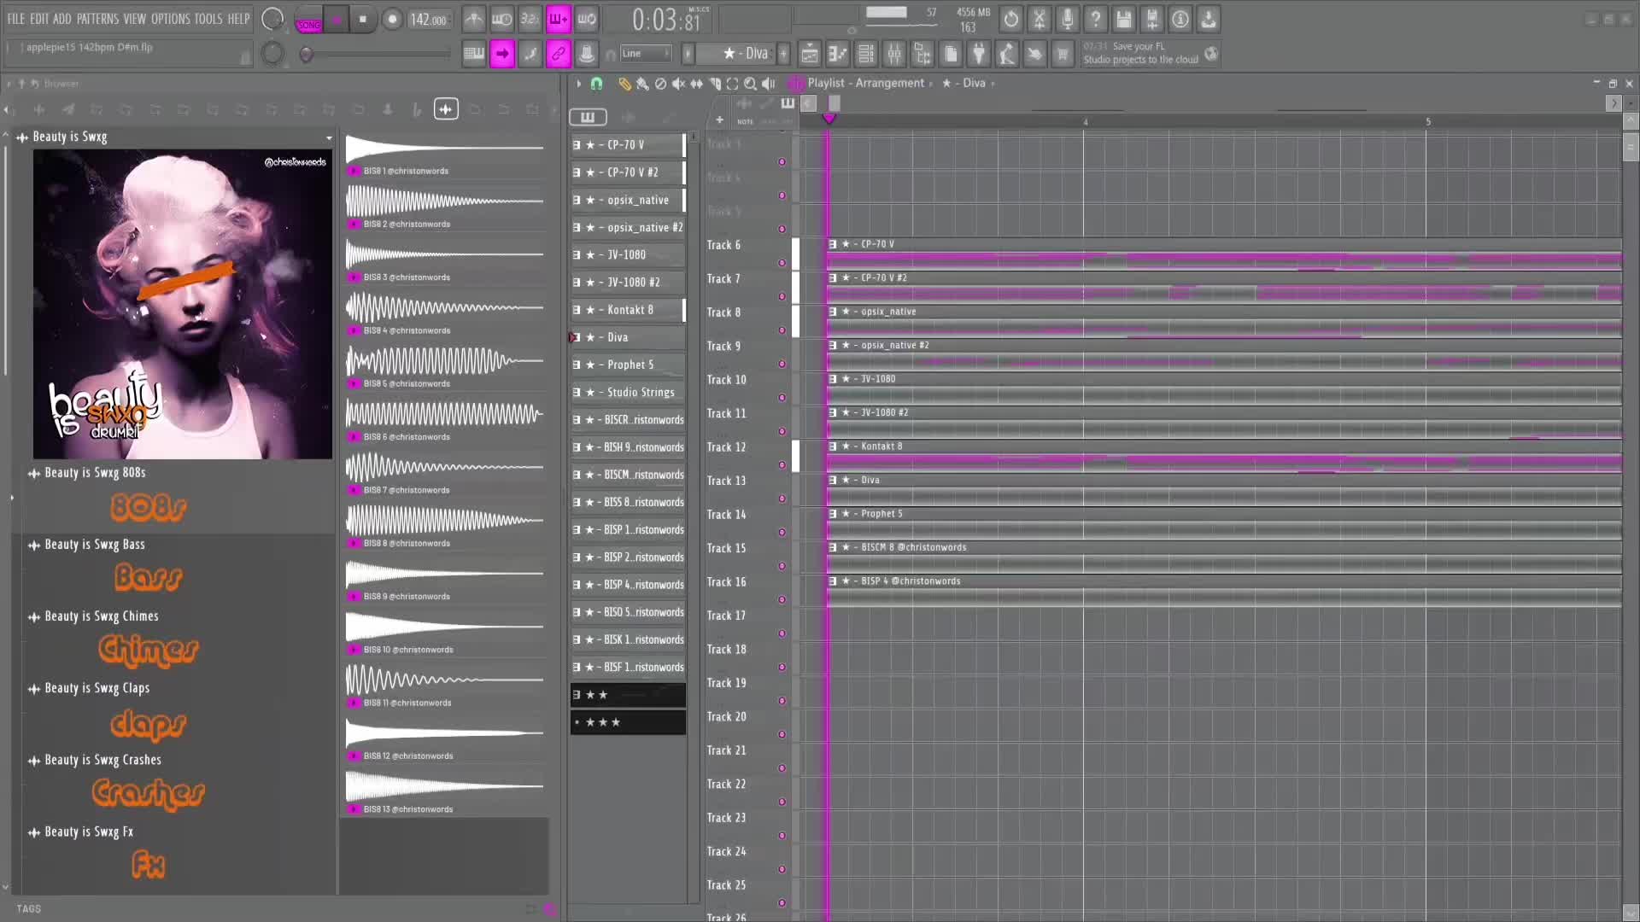Select the Zoom magnifier tool in playlist
Image resolution: width=1640 pixels, height=922 pixels.
pyautogui.click(x=750, y=84)
